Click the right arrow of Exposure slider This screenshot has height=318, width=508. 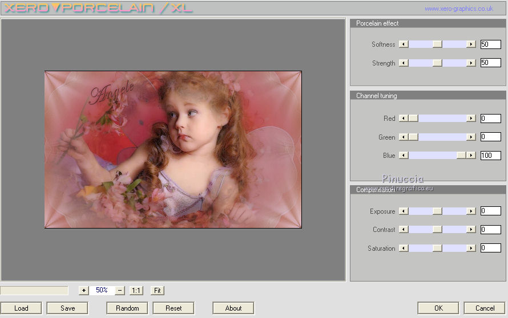coord(471,211)
